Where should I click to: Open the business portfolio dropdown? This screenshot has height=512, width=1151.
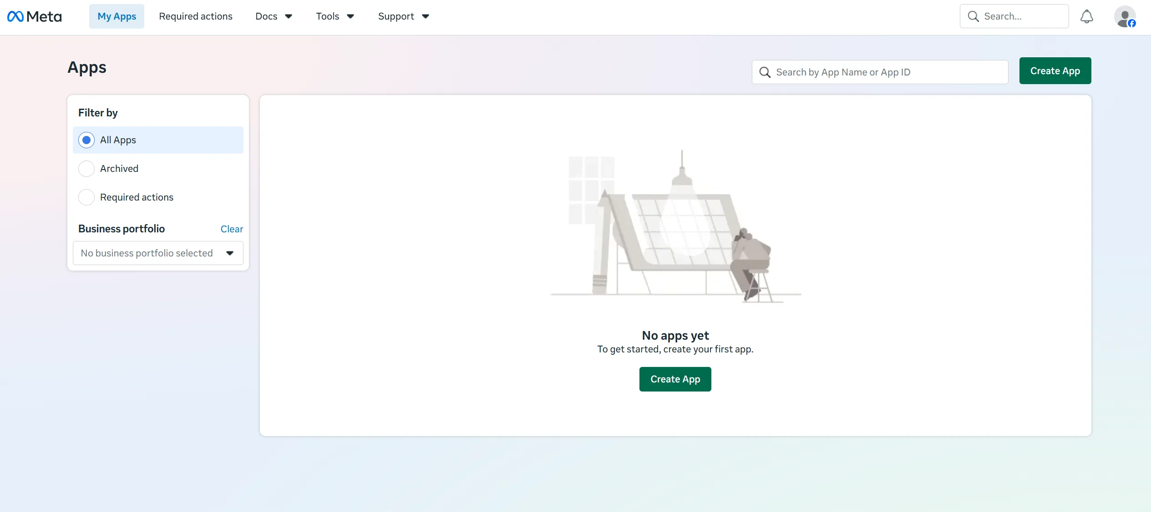[158, 253]
